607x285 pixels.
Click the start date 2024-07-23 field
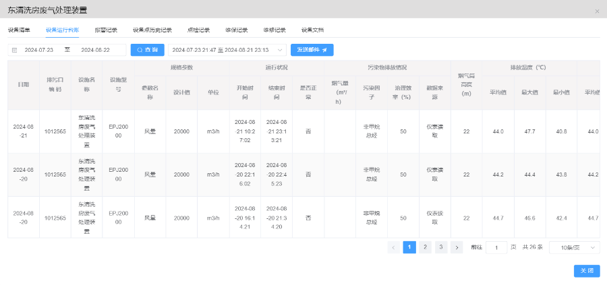tap(39, 50)
